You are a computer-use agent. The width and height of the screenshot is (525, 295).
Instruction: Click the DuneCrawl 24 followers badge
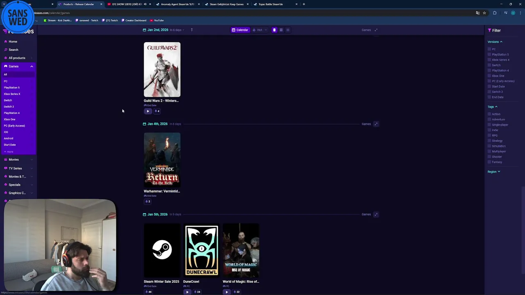(x=197, y=292)
